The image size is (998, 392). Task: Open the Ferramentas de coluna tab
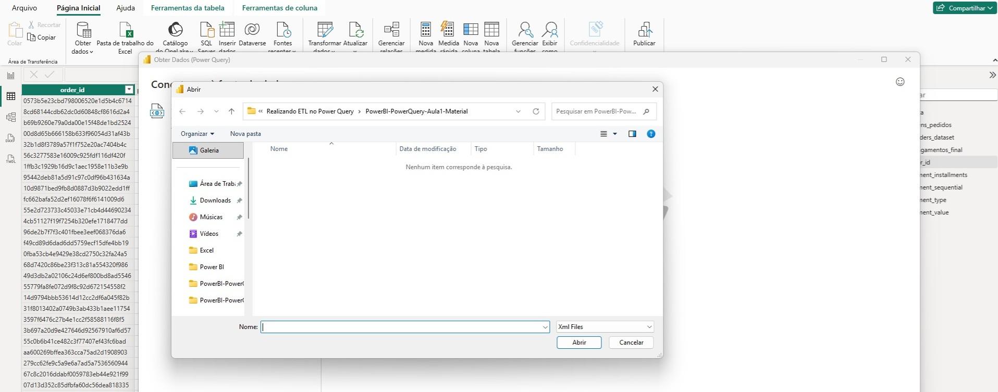pos(280,8)
